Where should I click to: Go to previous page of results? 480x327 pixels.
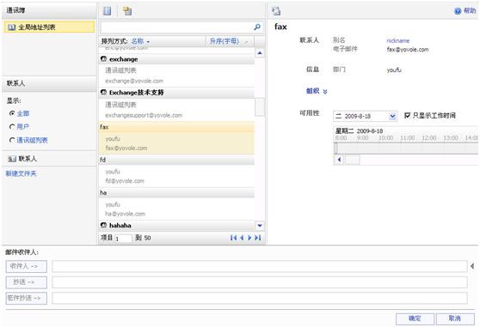click(242, 238)
